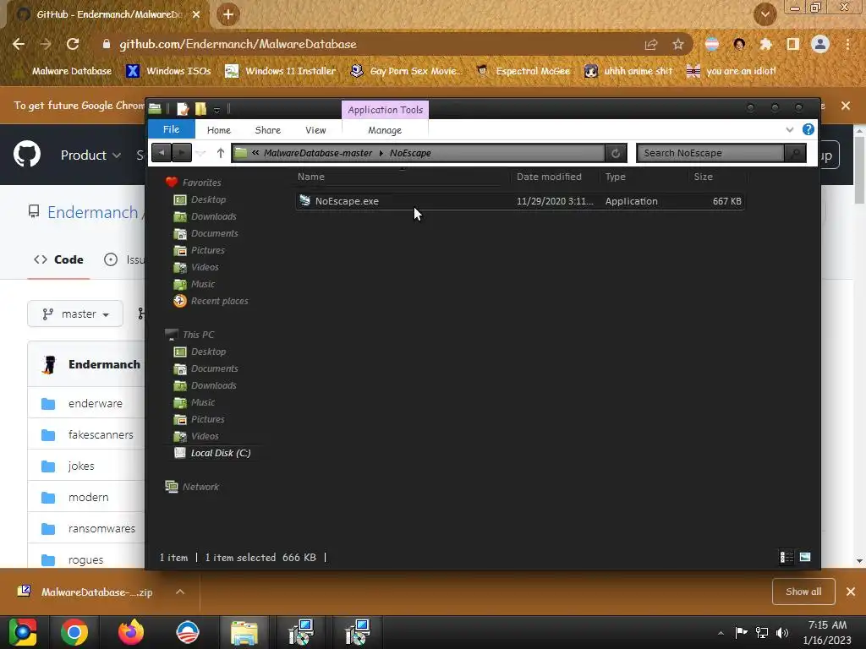Screen dimensions: 866x649
Task: Click the Properties icon in Explorer title bar
Action: coord(183,109)
